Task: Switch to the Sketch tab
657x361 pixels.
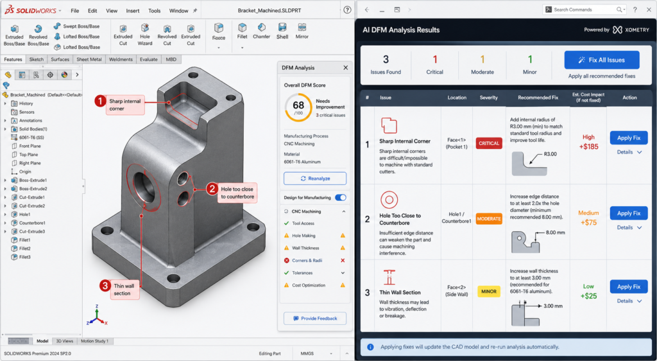Action: [37, 60]
